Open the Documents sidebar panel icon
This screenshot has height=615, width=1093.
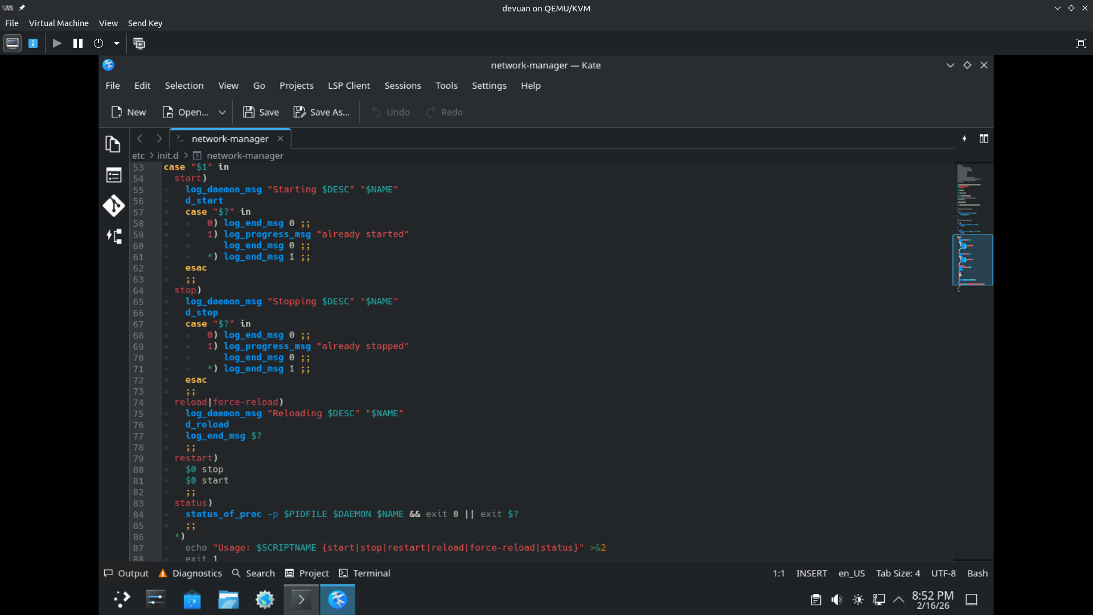click(113, 144)
